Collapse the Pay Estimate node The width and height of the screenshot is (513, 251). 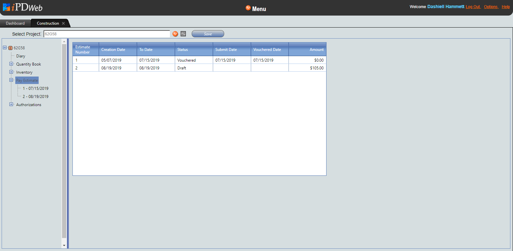coord(11,80)
